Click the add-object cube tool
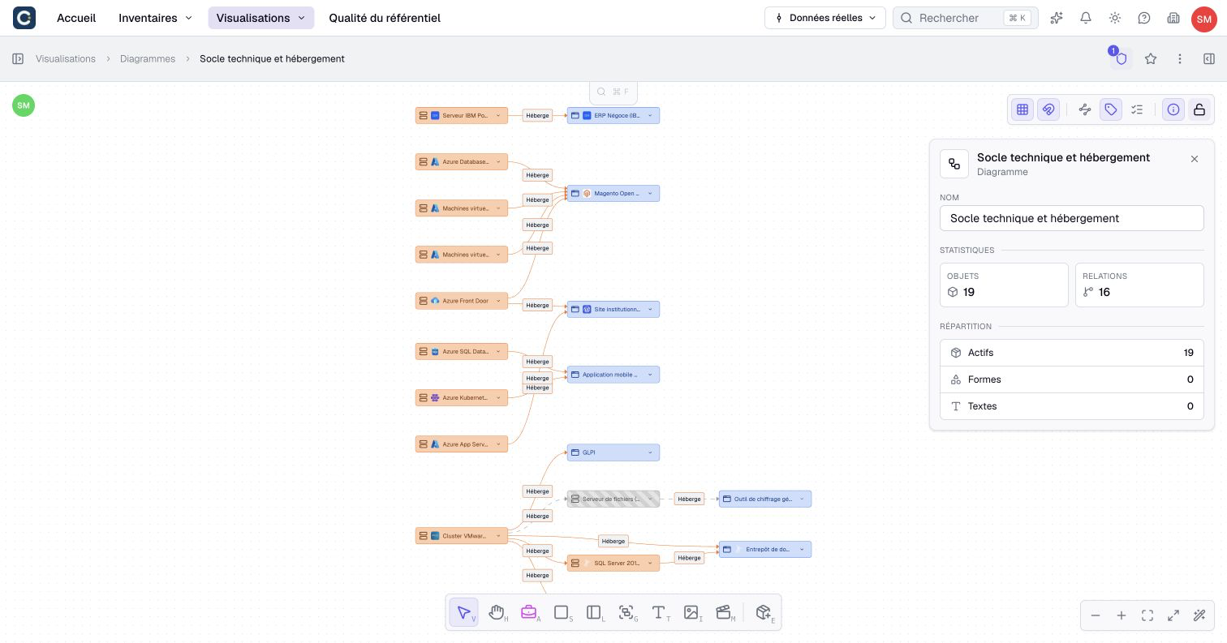Viewport: 1227px width, 643px height. tap(764, 613)
